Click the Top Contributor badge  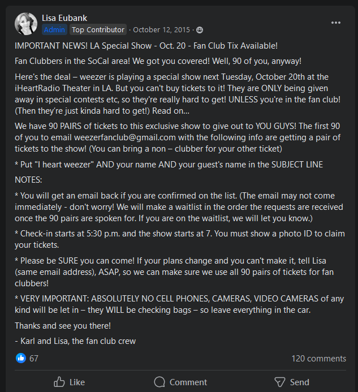click(x=98, y=29)
